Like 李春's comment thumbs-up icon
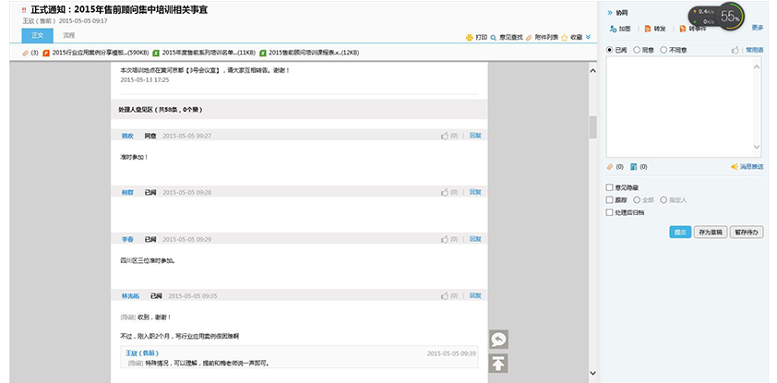This screenshot has width=777, height=383. [x=445, y=239]
